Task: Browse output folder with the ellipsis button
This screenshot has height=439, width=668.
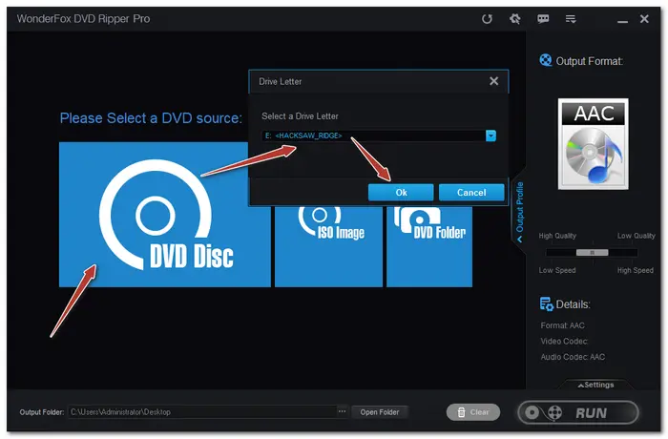Action: pyautogui.click(x=342, y=411)
